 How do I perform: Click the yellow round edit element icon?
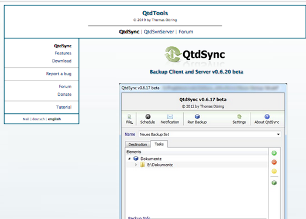[x=274, y=171]
